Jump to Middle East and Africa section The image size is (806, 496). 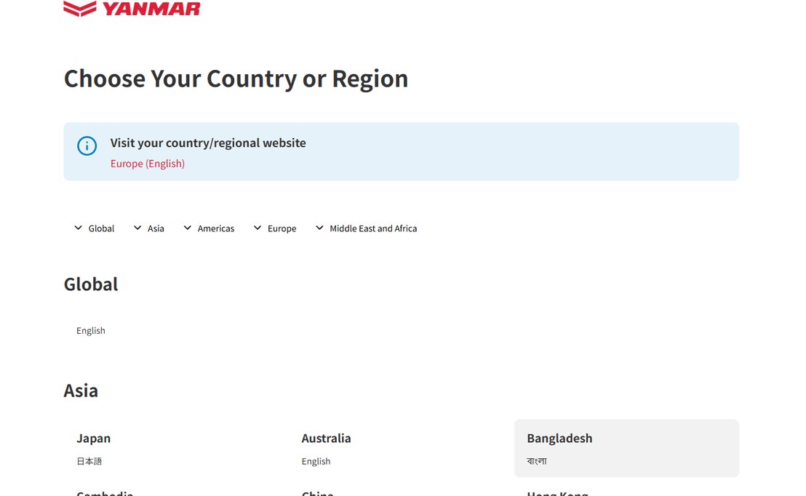(x=367, y=228)
